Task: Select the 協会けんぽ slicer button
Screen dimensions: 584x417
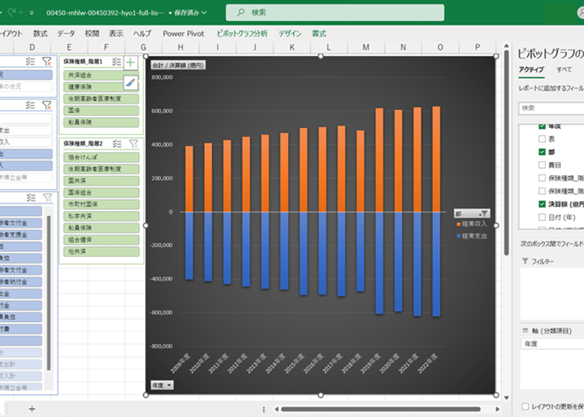Action: tap(101, 157)
